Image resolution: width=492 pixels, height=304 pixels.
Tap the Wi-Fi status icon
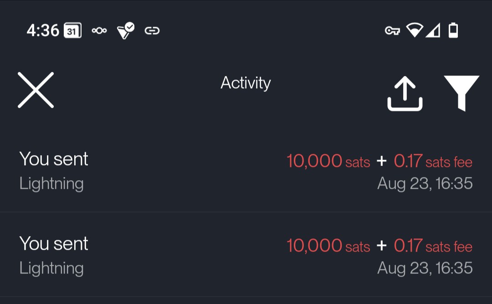click(x=415, y=31)
